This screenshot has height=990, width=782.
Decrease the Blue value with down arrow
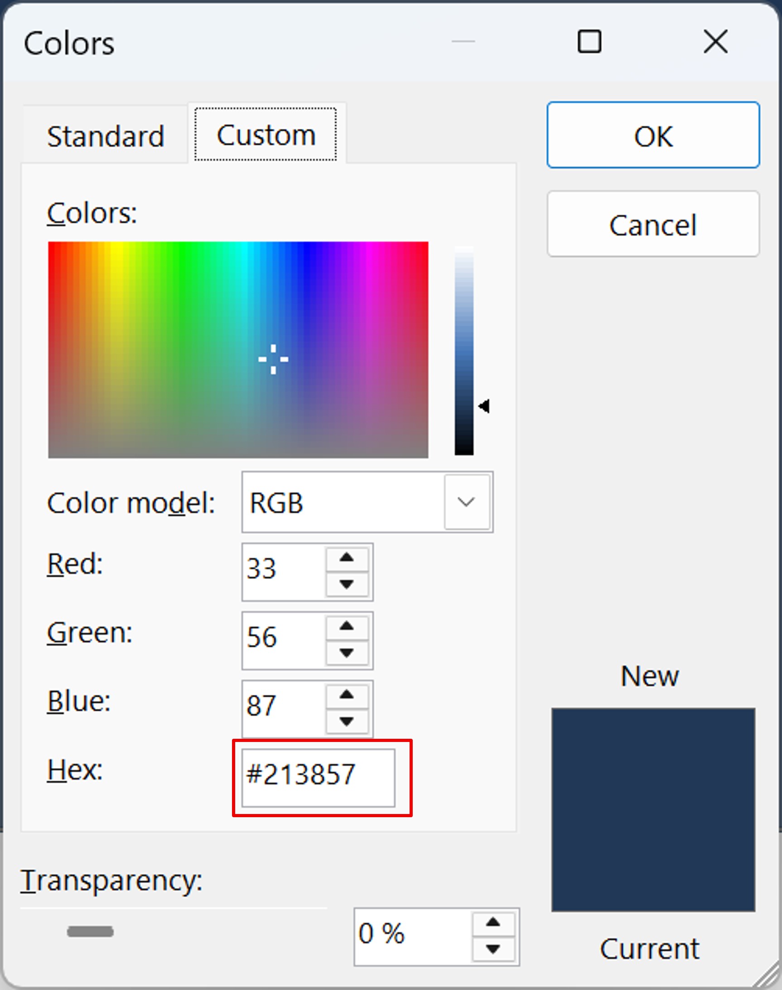coord(347,721)
